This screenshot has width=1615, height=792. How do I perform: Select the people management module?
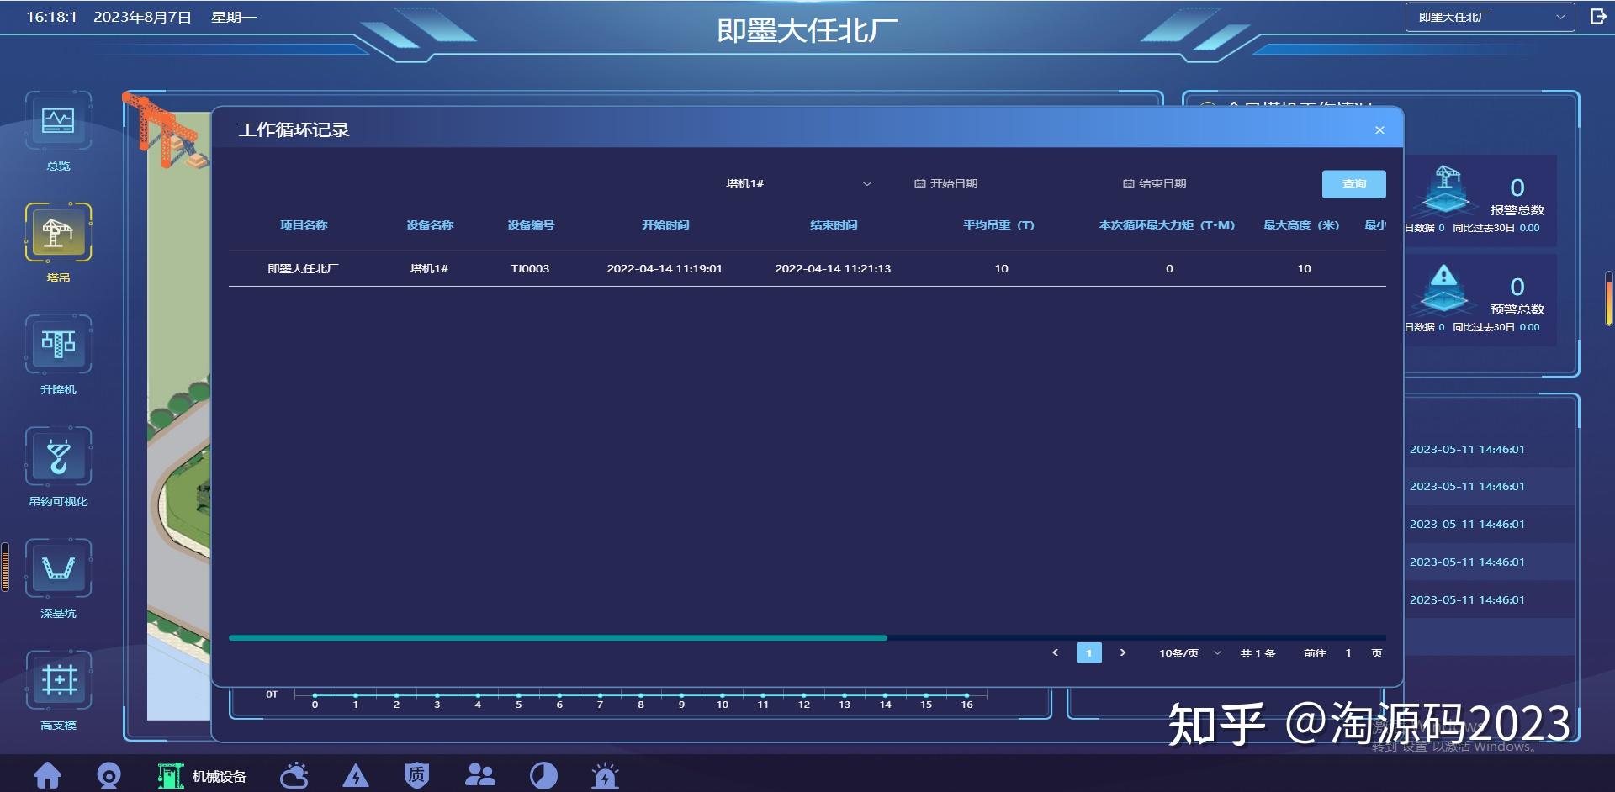pos(480,775)
